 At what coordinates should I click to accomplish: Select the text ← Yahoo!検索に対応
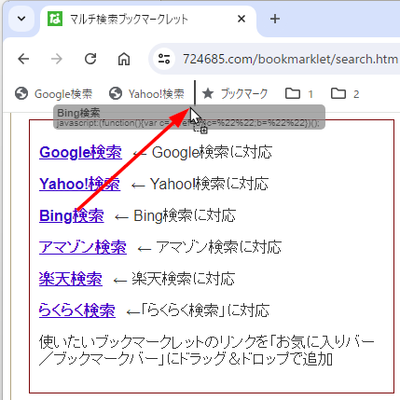[200, 184]
